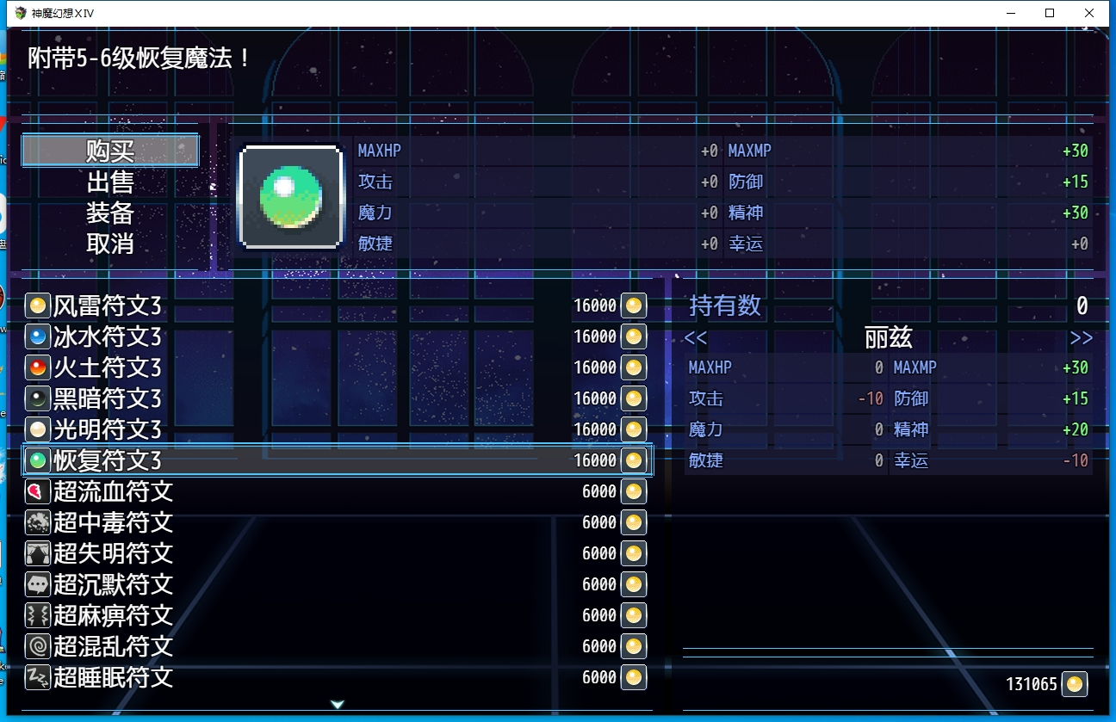Screen dimensions: 1116x722
Task: Select 火土符文3 in the shop list
Action: [337, 367]
